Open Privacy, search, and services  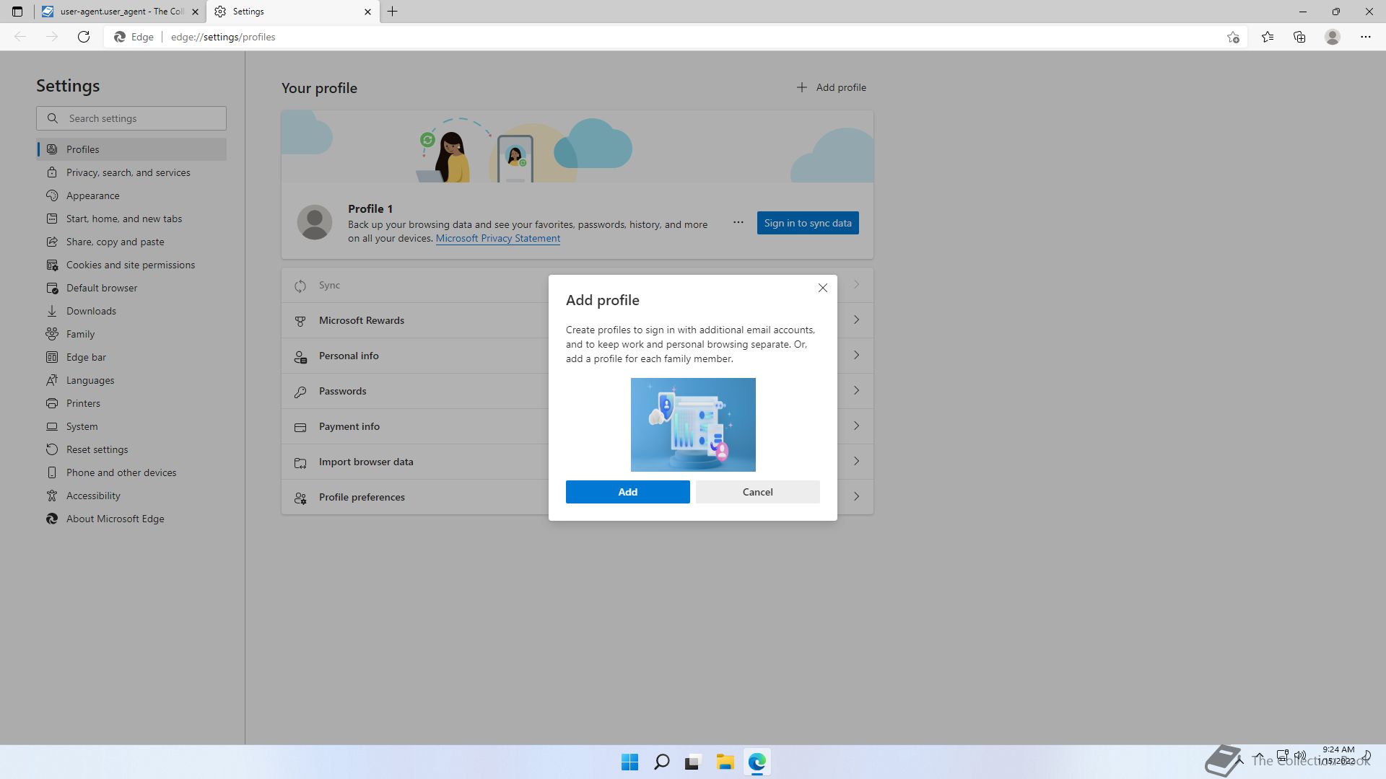131,172
